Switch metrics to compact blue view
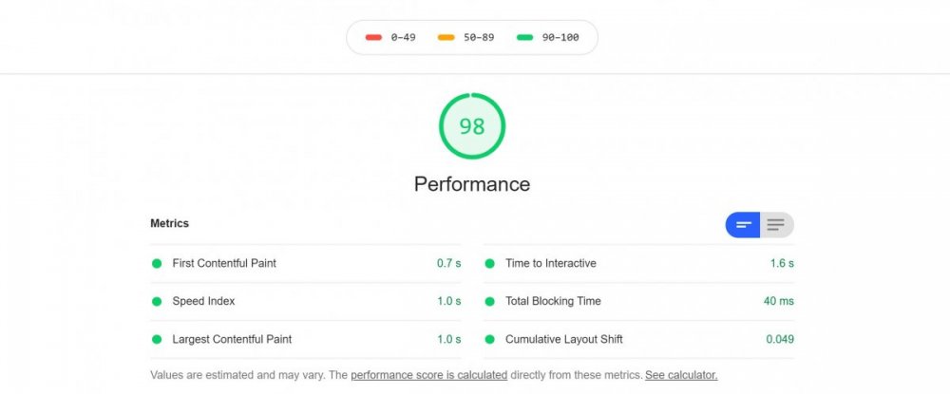Screen dimensions: 950x394 pos(743,225)
